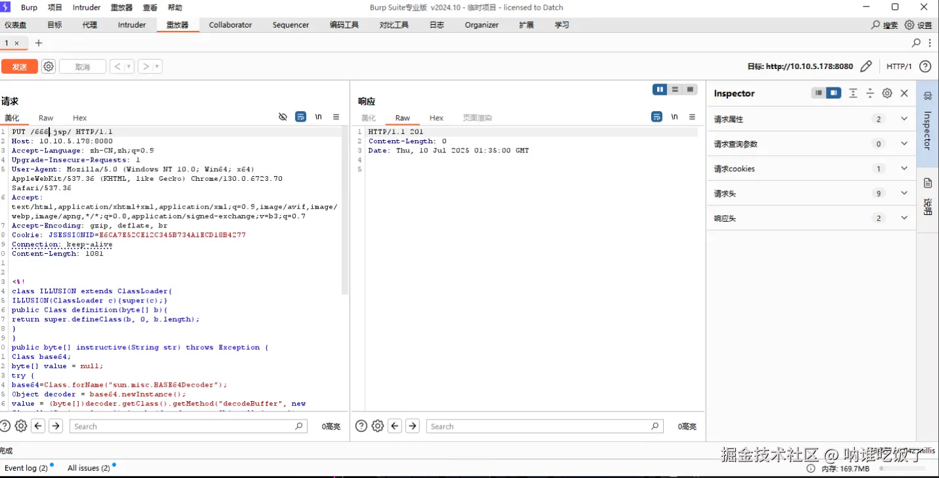The height and width of the screenshot is (478, 939).
Task: Open the Collaborator tab
Action: 231,25
